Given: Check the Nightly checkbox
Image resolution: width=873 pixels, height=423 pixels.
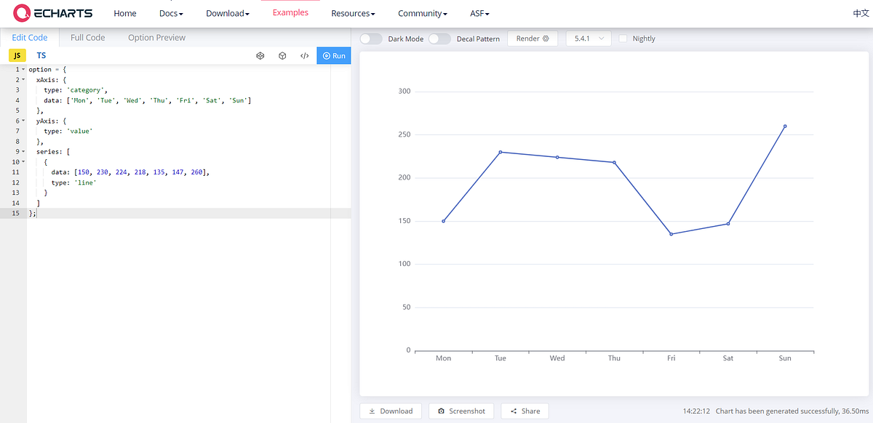Looking at the screenshot, I should [x=622, y=38].
